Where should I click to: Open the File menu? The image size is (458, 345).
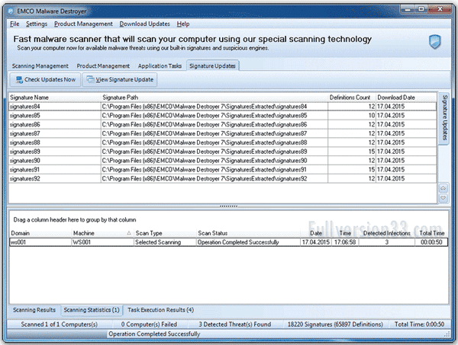[x=15, y=24]
